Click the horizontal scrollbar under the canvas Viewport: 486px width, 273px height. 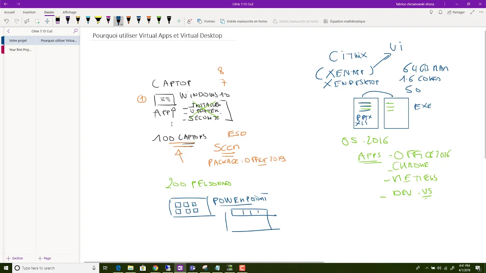[204, 262]
